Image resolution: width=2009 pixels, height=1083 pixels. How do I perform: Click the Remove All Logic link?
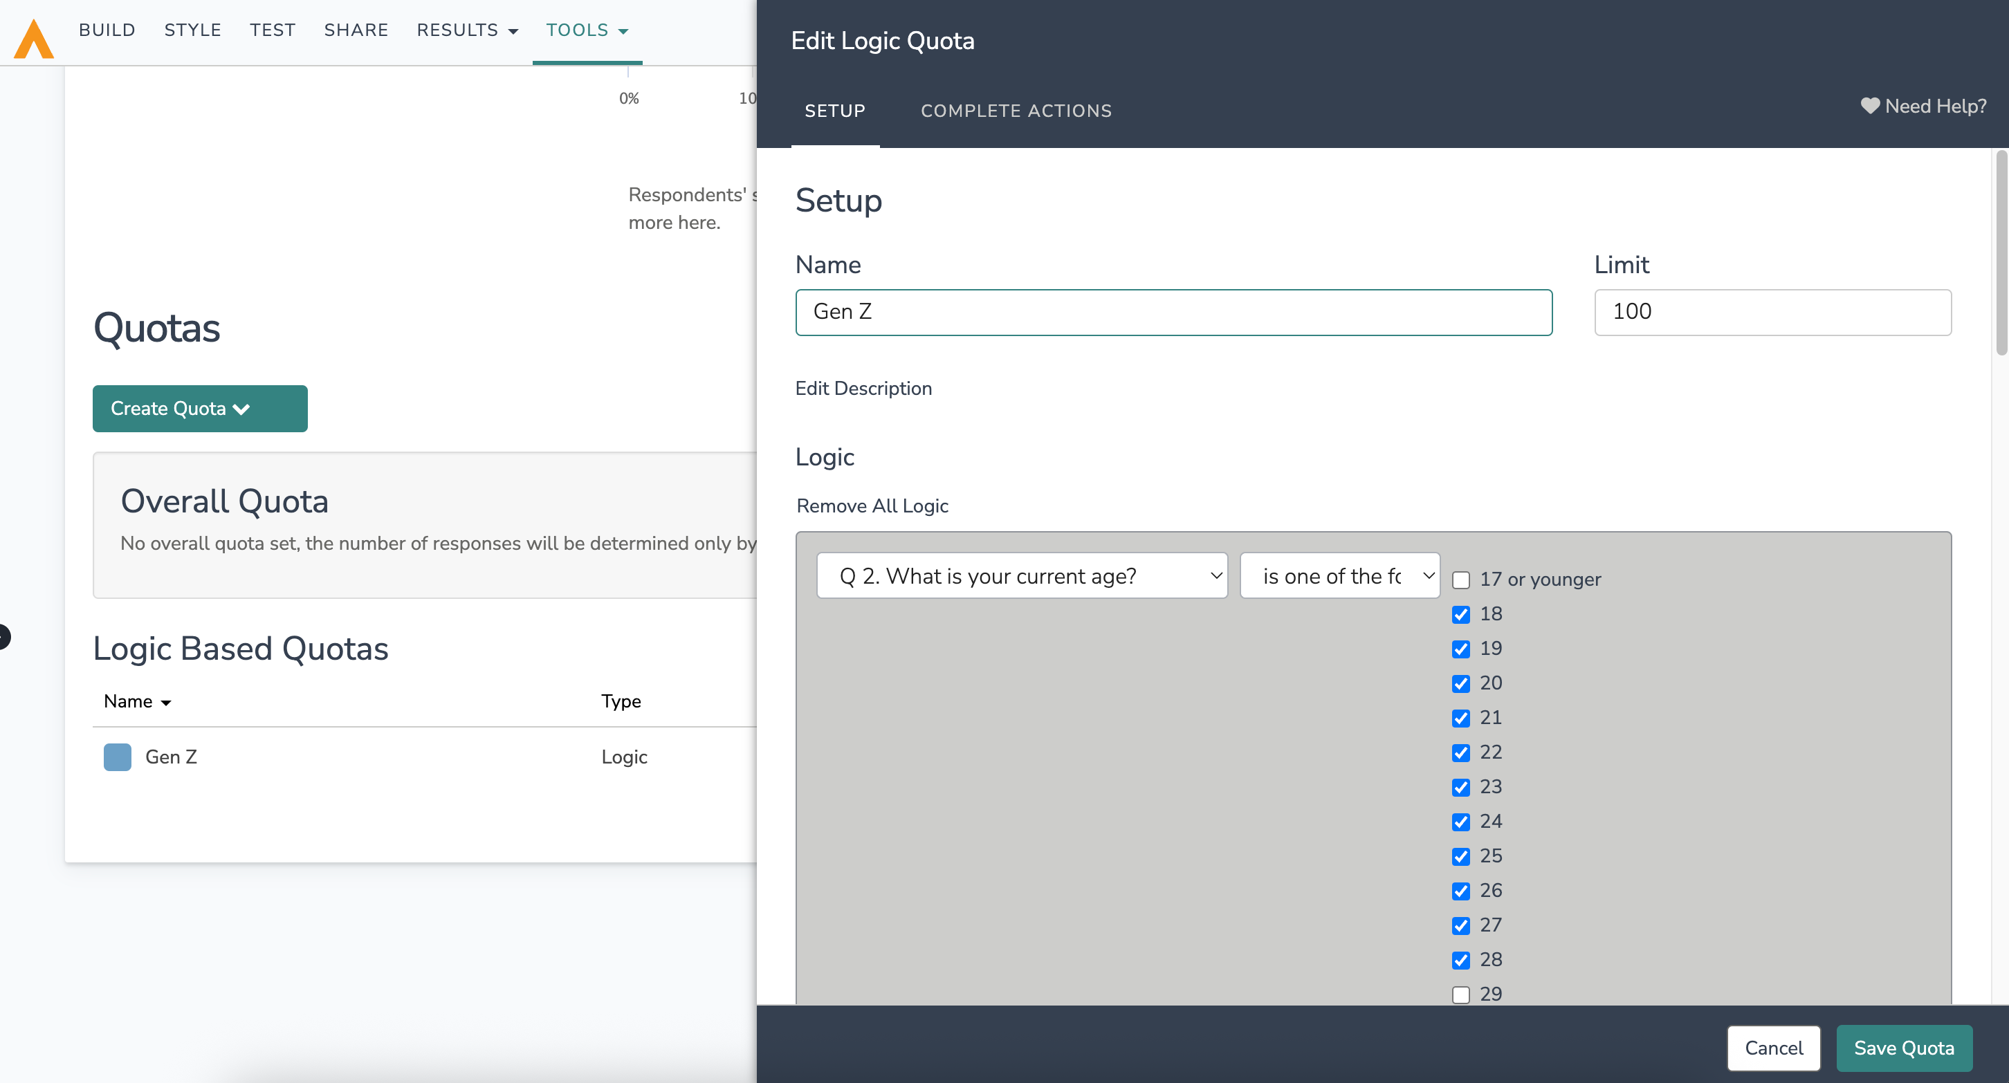click(x=872, y=506)
